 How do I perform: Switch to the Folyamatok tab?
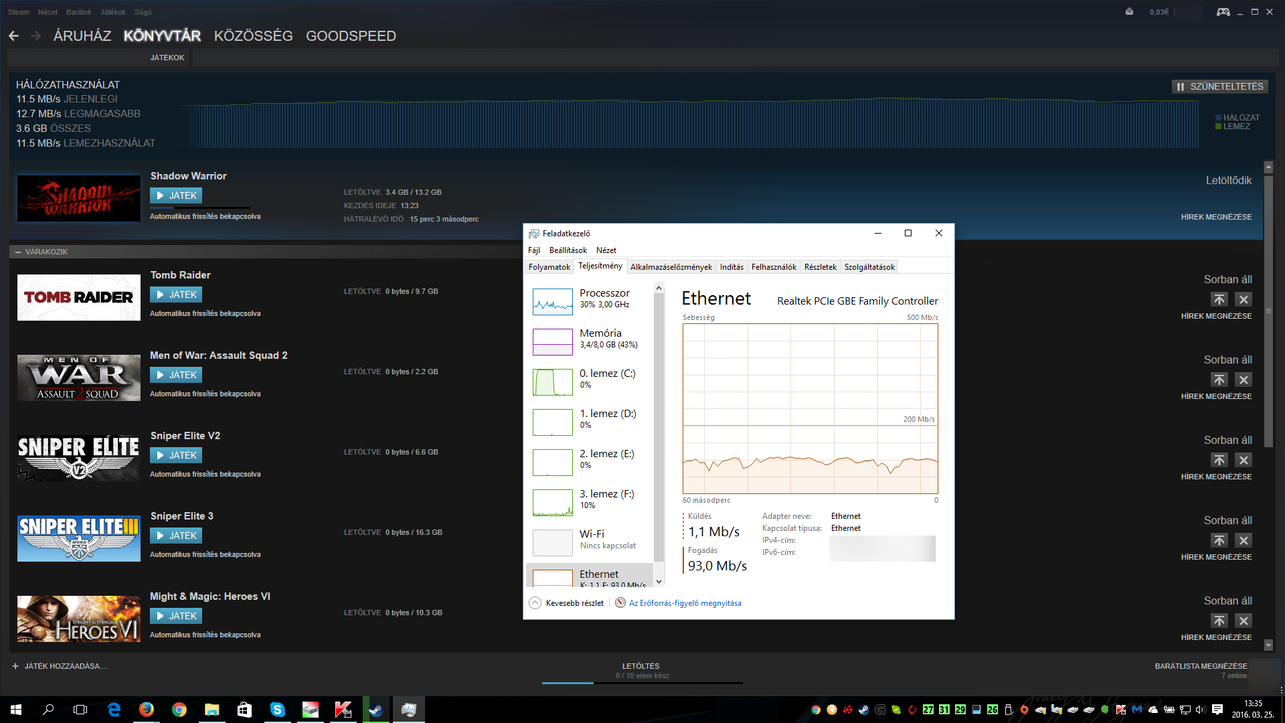pos(549,266)
